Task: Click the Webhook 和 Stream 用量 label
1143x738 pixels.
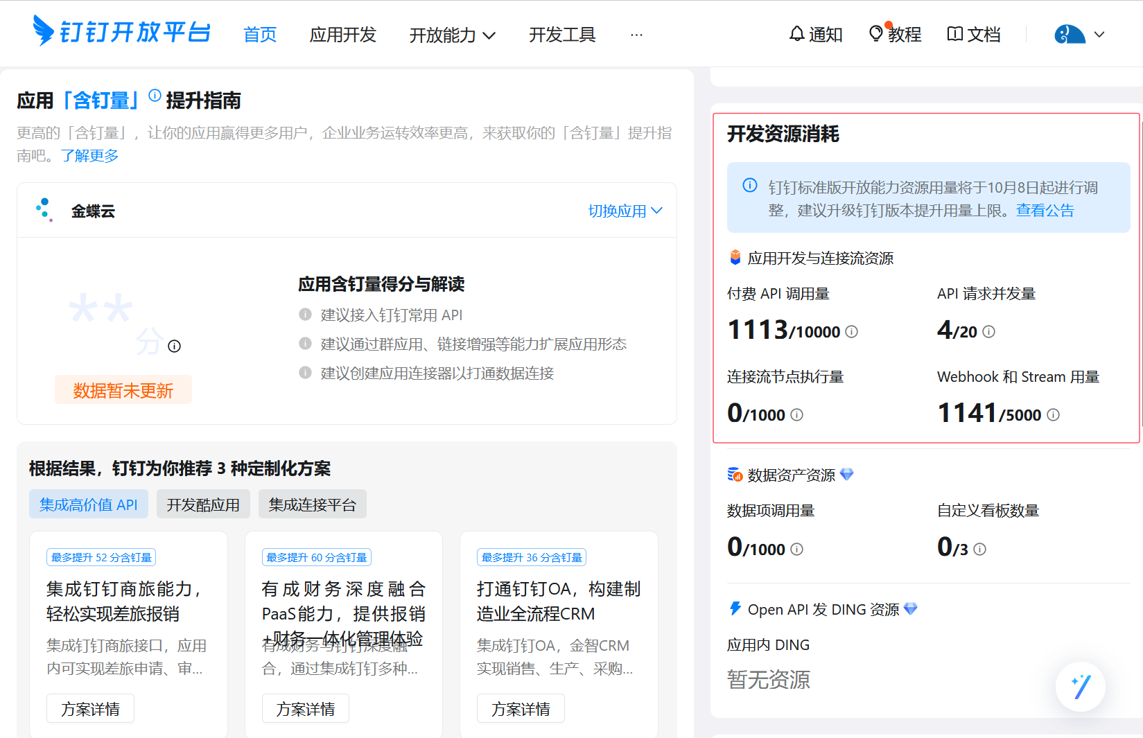Action: tap(1018, 376)
